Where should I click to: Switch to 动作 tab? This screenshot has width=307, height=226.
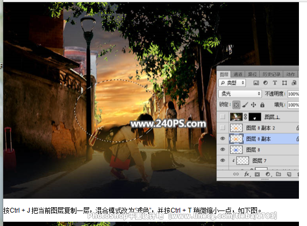(290, 74)
